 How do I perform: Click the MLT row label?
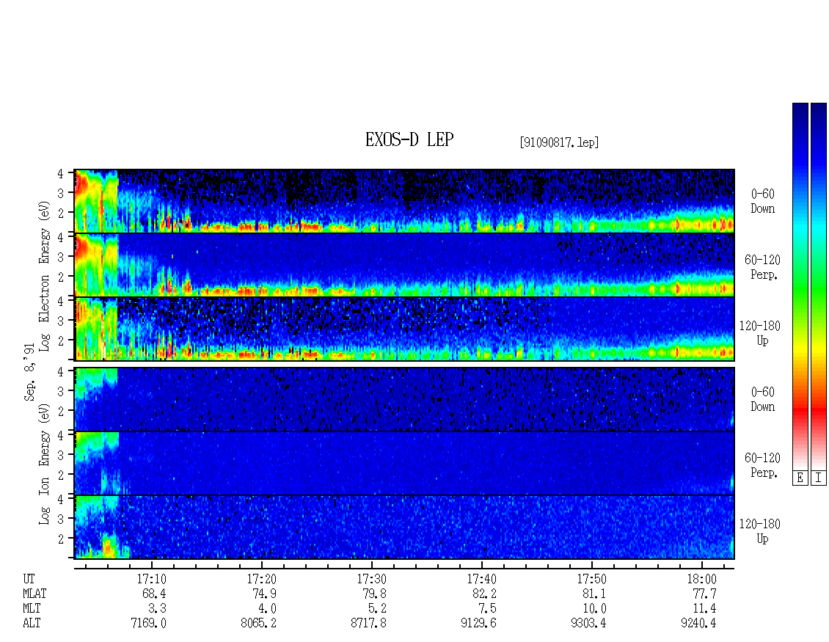[x=32, y=609]
